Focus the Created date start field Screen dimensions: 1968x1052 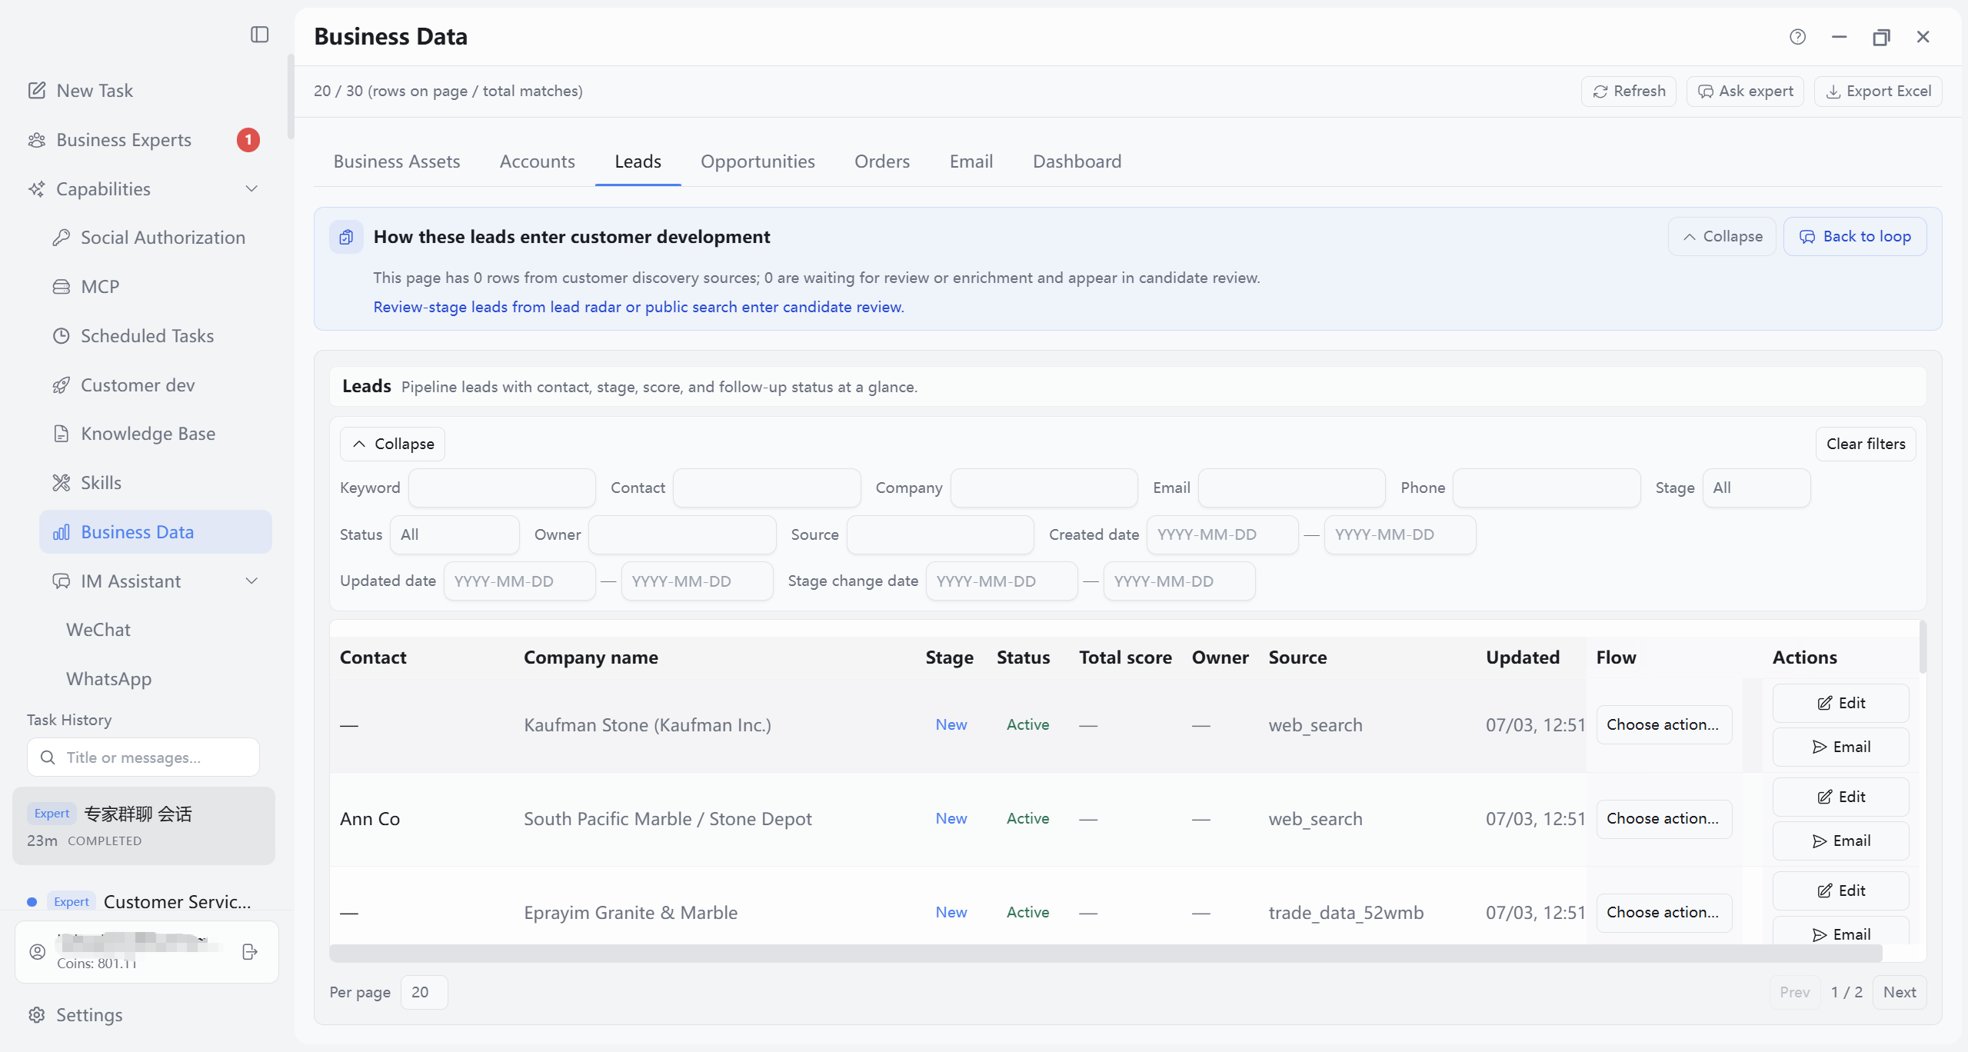tap(1222, 535)
